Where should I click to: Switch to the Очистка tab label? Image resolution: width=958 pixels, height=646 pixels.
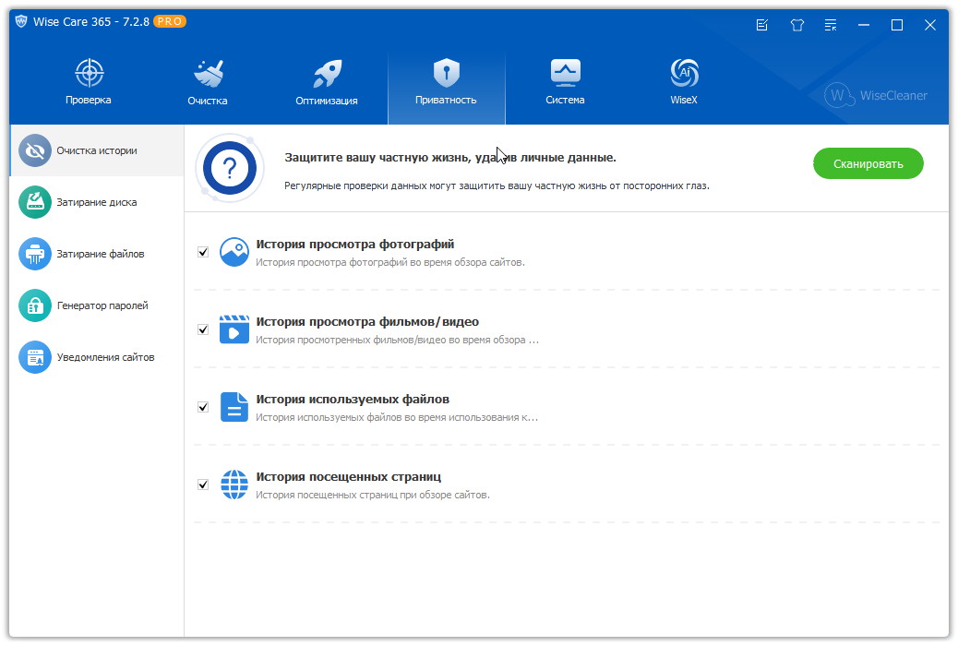(208, 101)
